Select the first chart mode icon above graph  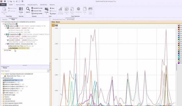(x=53, y=25)
